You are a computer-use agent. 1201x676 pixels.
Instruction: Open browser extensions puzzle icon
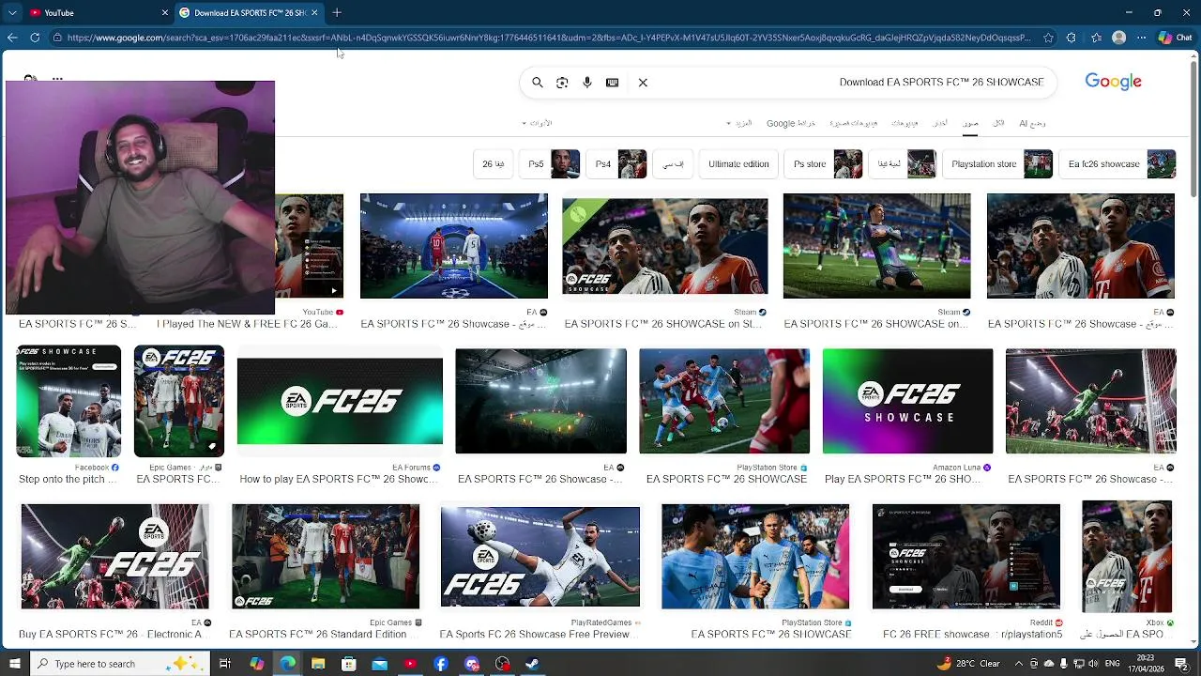tap(1072, 38)
